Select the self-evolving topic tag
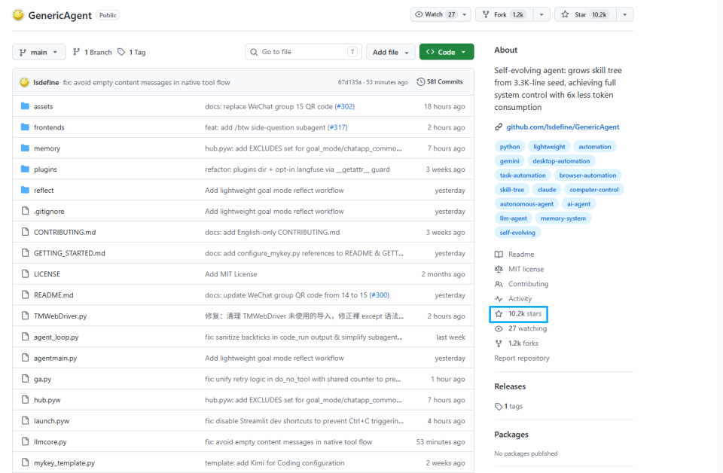The height and width of the screenshot is (473, 723). 517,232
